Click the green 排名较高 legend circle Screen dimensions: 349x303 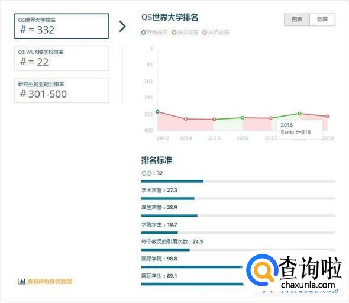(x=174, y=33)
